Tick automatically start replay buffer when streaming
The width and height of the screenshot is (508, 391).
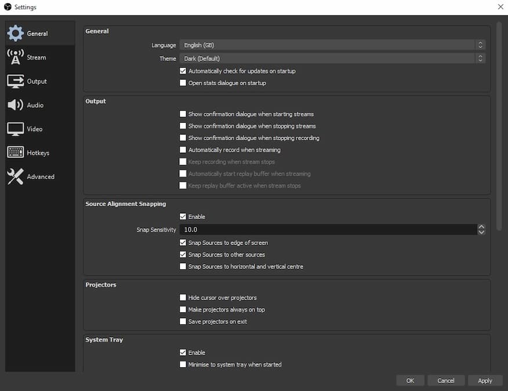183,174
